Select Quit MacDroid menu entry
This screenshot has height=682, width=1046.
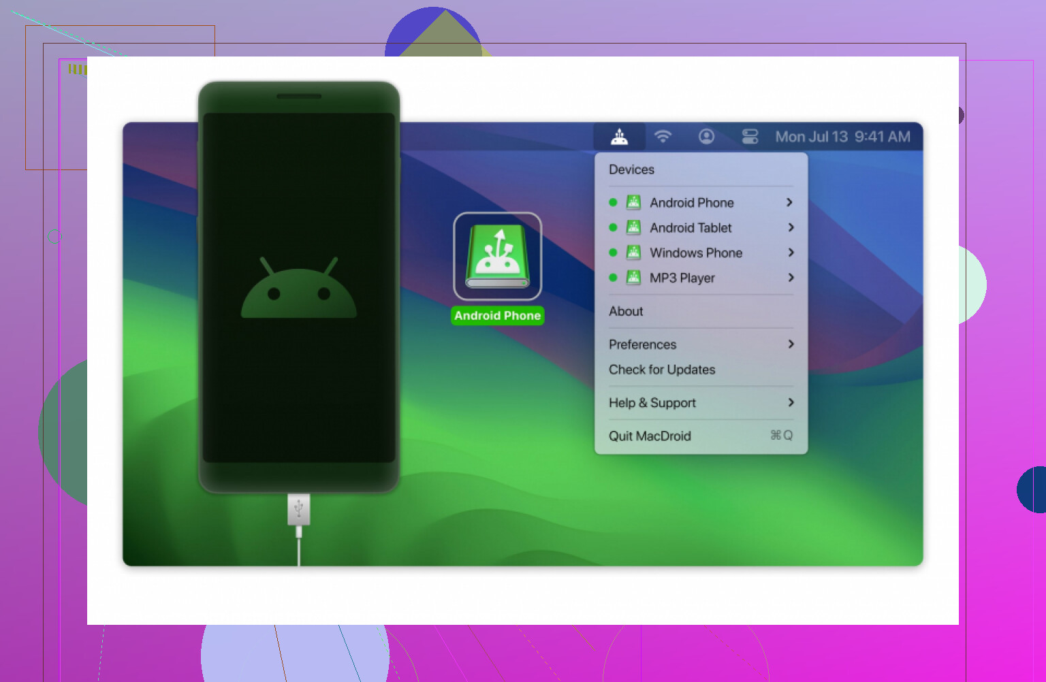point(650,436)
